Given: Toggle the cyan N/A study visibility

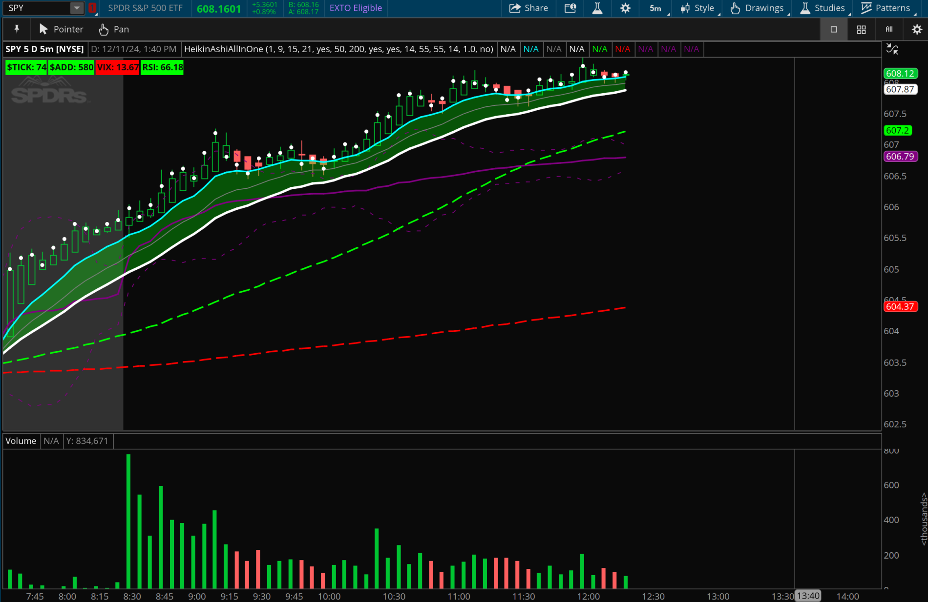Looking at the screenshot, I should tap(531, 49).
